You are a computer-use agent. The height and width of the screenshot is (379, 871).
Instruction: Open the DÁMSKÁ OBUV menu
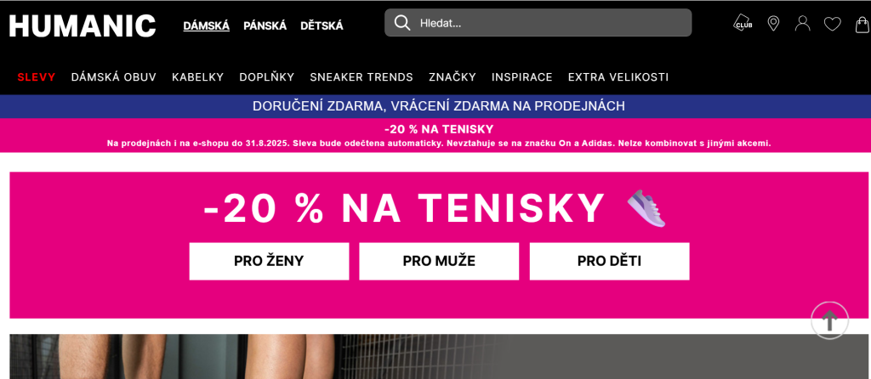pos(114,77)
